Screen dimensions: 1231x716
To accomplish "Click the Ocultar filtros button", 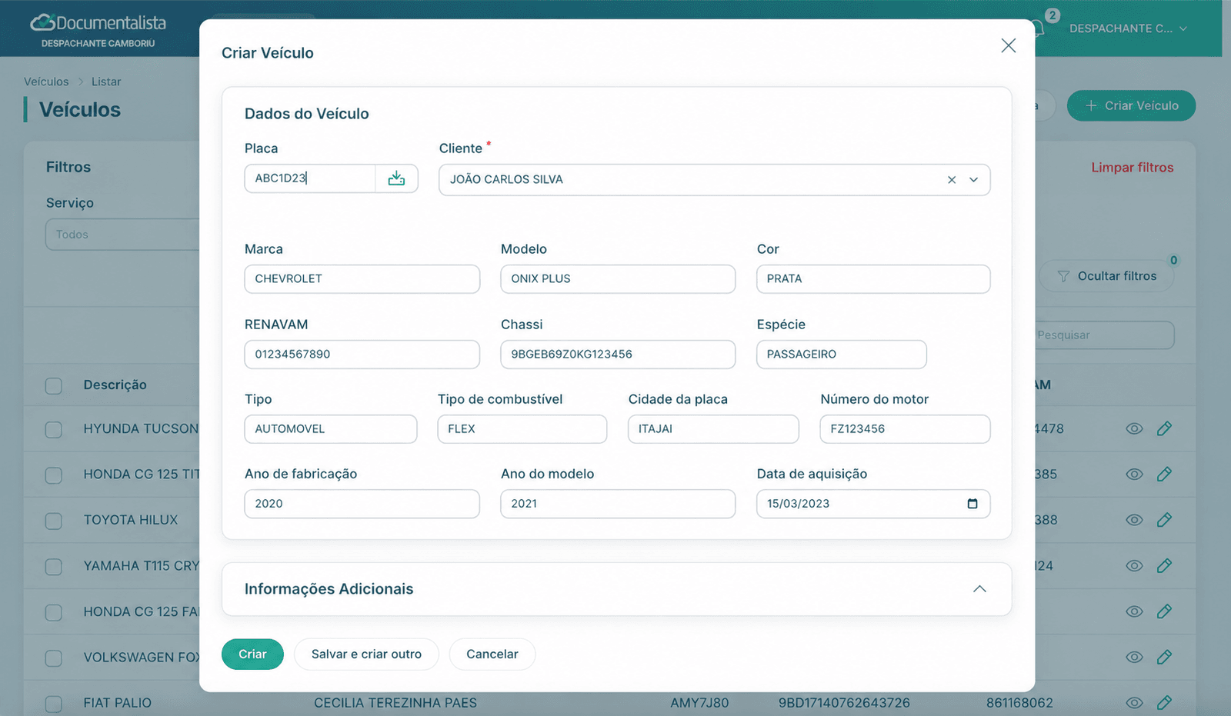I will coord(1107,276).
